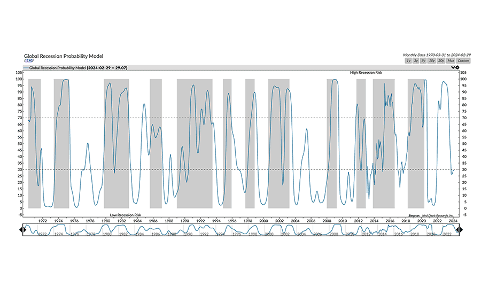The height and width of the screenshot is (294, 481).
Task: Open the chart settings gear icon
Action: [x=457, y=67]
